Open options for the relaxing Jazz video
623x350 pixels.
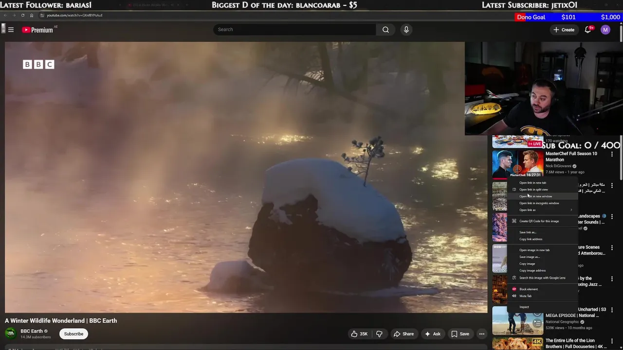612,279
